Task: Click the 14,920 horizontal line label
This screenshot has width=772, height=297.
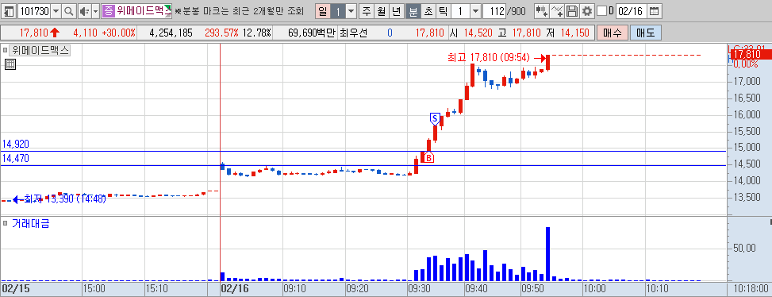Action: coord(15,144)
